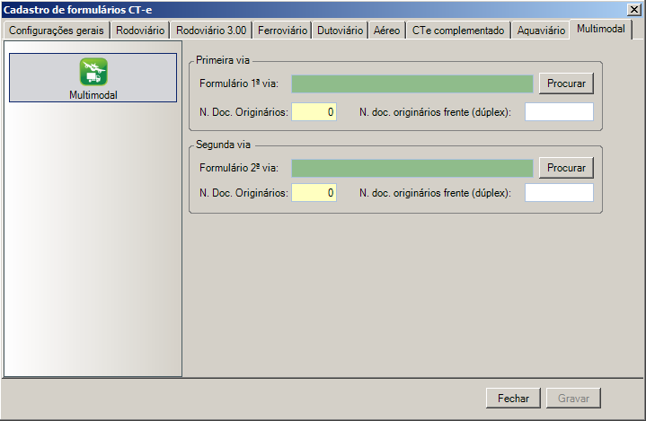Click N. Doc. Originários field in Segunda via
This screenshot has width=646, height=421.
pyautogui.click(x=314, y=193)
